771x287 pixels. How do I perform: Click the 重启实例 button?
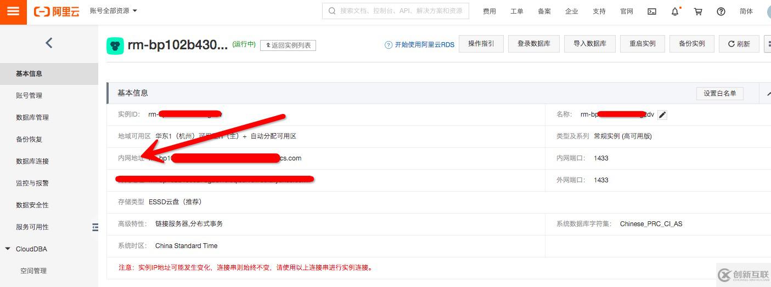pyautogui.click(x=643, y=44)
